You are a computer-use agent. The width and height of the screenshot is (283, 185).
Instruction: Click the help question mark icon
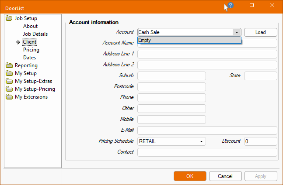tap(231, 6)
